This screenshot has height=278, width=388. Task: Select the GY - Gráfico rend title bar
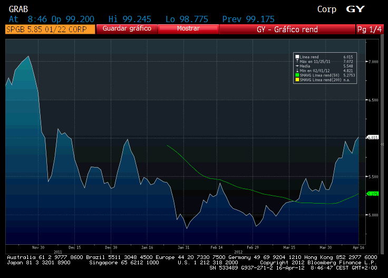pyautogui.click(x=287, y=29)
